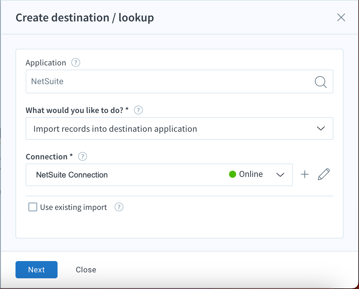The image size is (359, 289).
Task: Click the chevron arrow next to Online status
Action: coord(280,175)
